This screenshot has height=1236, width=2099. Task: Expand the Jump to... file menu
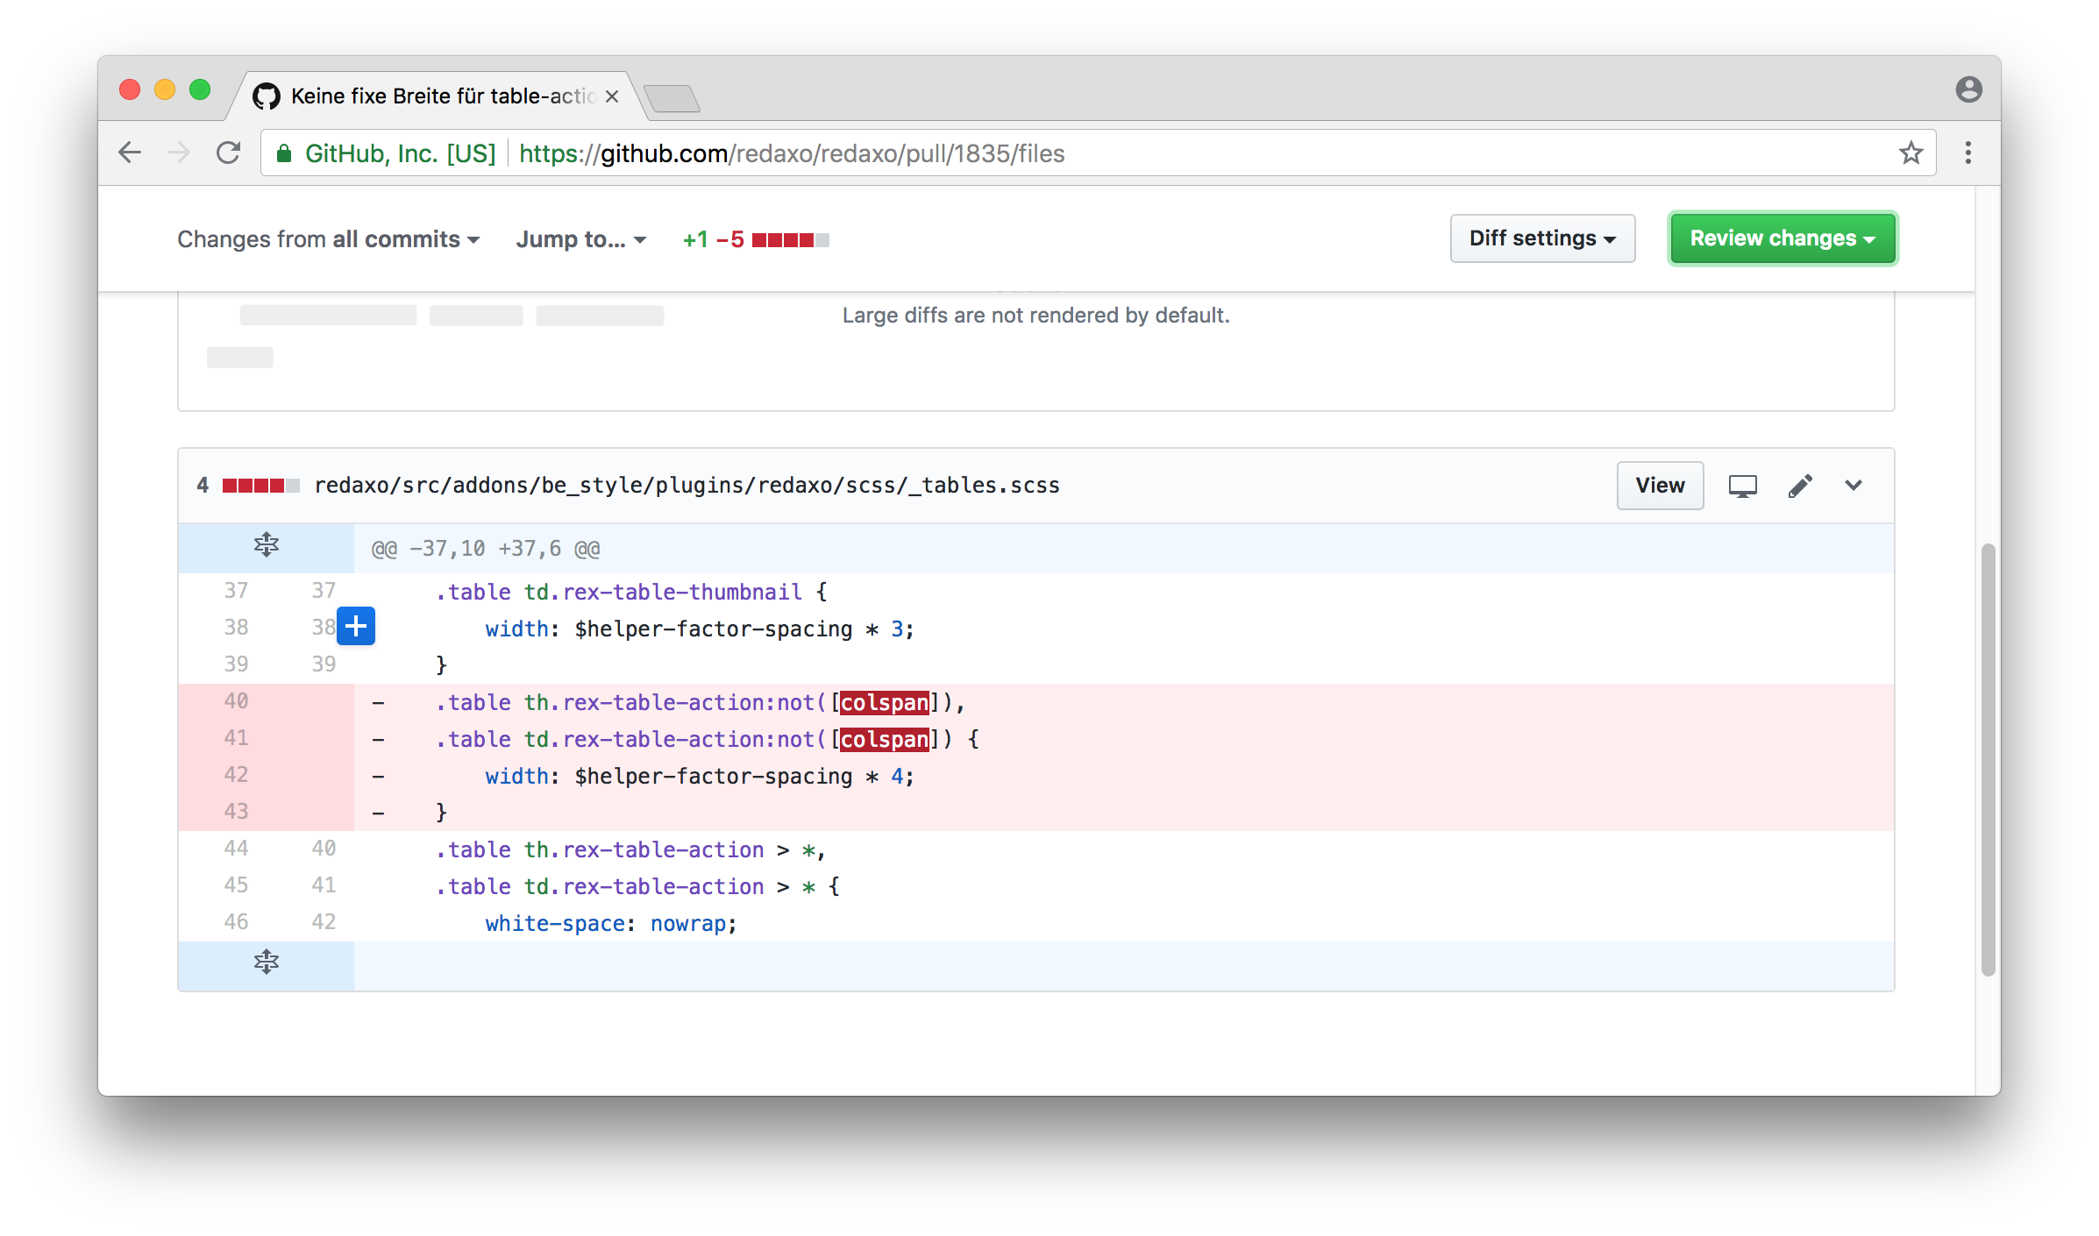click(580, 239)
